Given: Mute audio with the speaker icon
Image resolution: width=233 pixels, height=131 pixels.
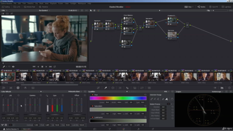Looking at the screenshot, I should 13,67.
